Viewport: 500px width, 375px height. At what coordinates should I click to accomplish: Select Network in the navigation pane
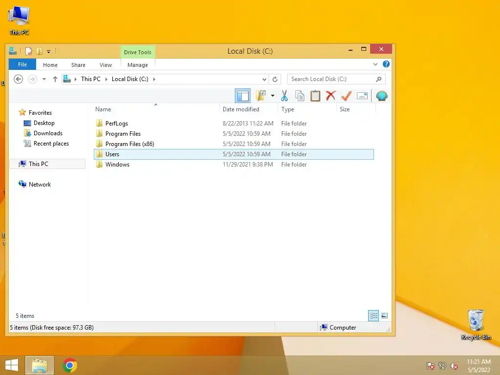[40, 184]
